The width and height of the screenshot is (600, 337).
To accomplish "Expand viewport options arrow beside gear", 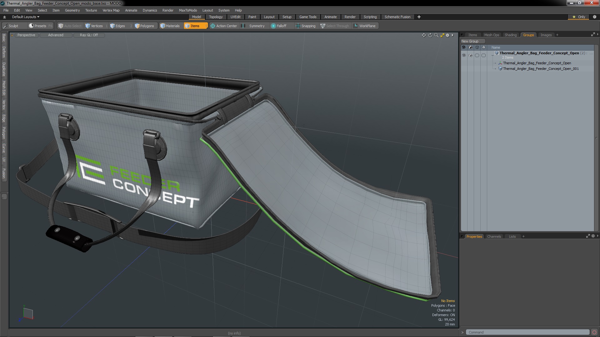I will [452, 35].
